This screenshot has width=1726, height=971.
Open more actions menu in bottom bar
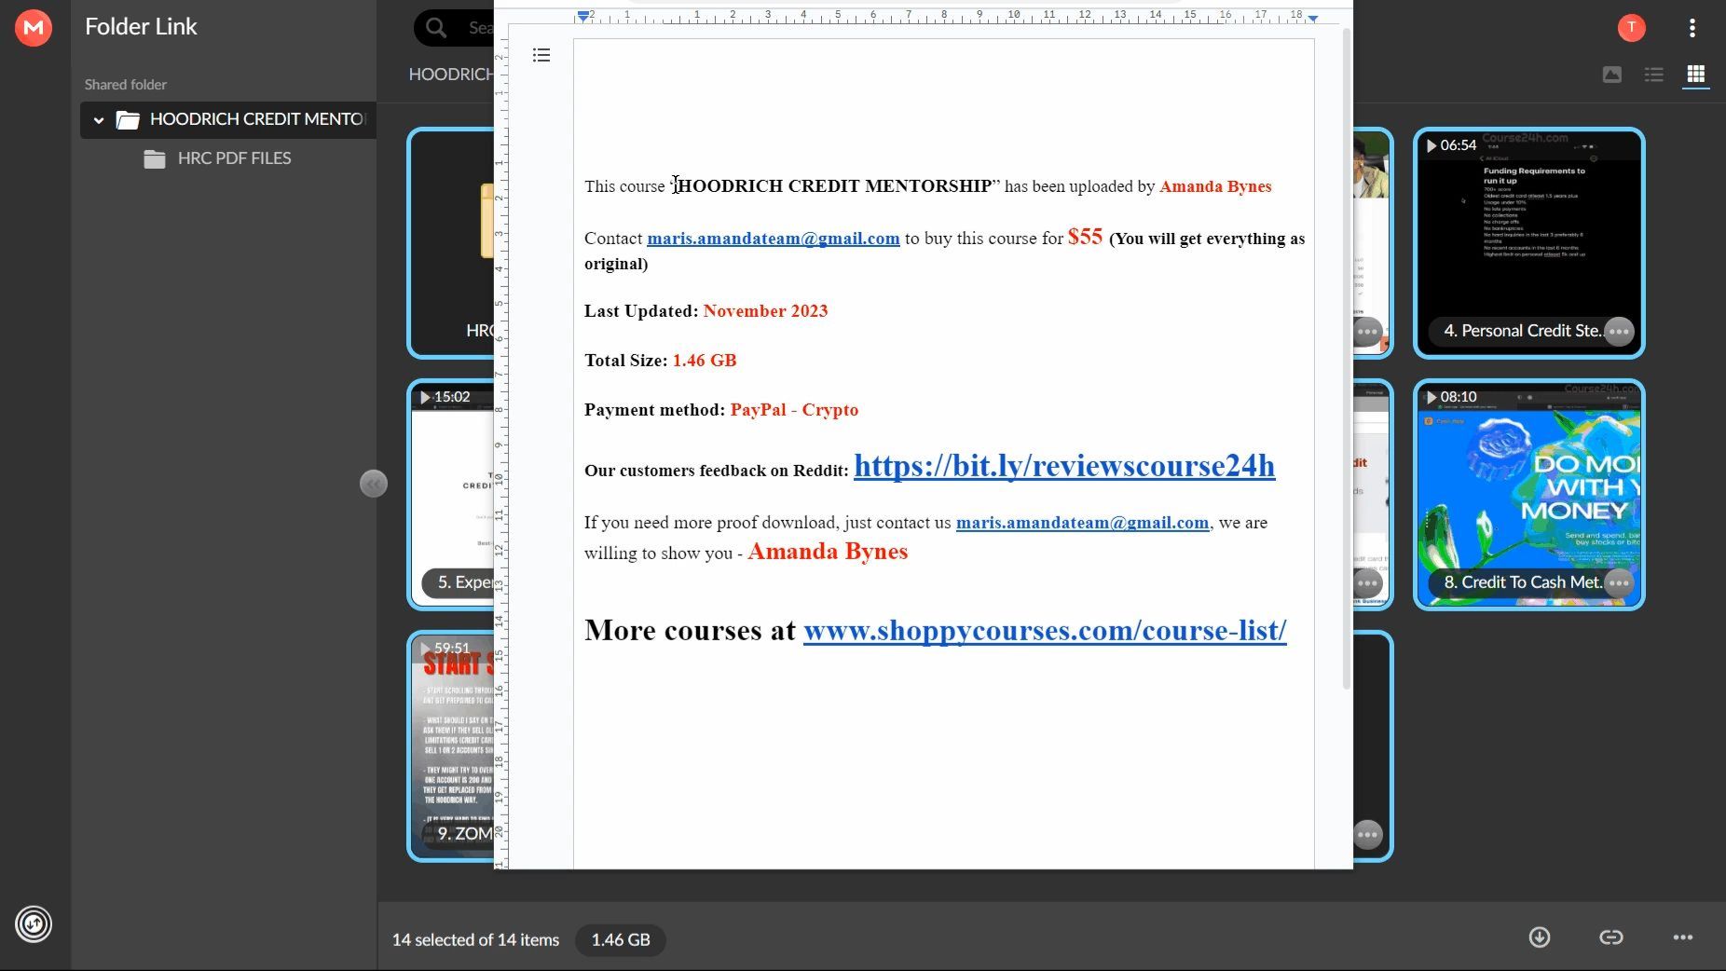1682,937
